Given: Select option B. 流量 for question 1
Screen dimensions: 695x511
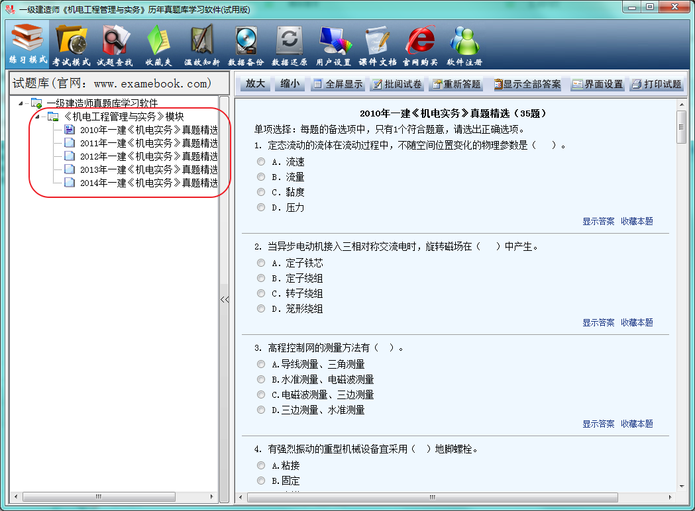Looking at the screenshot, I should click(x=261, y=177).
